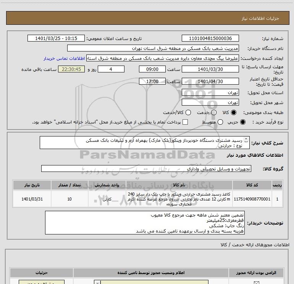
Task: Select the متوسط purchase type radio
Action: click(x=220, y=122)
